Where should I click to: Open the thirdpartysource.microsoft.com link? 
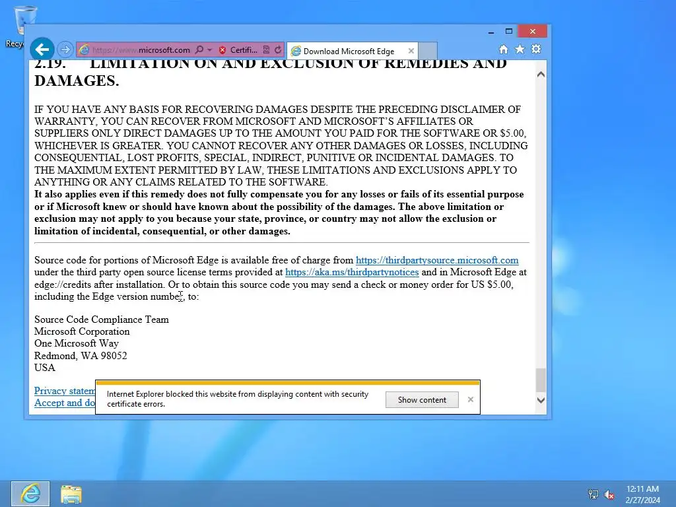click(437, 260)
